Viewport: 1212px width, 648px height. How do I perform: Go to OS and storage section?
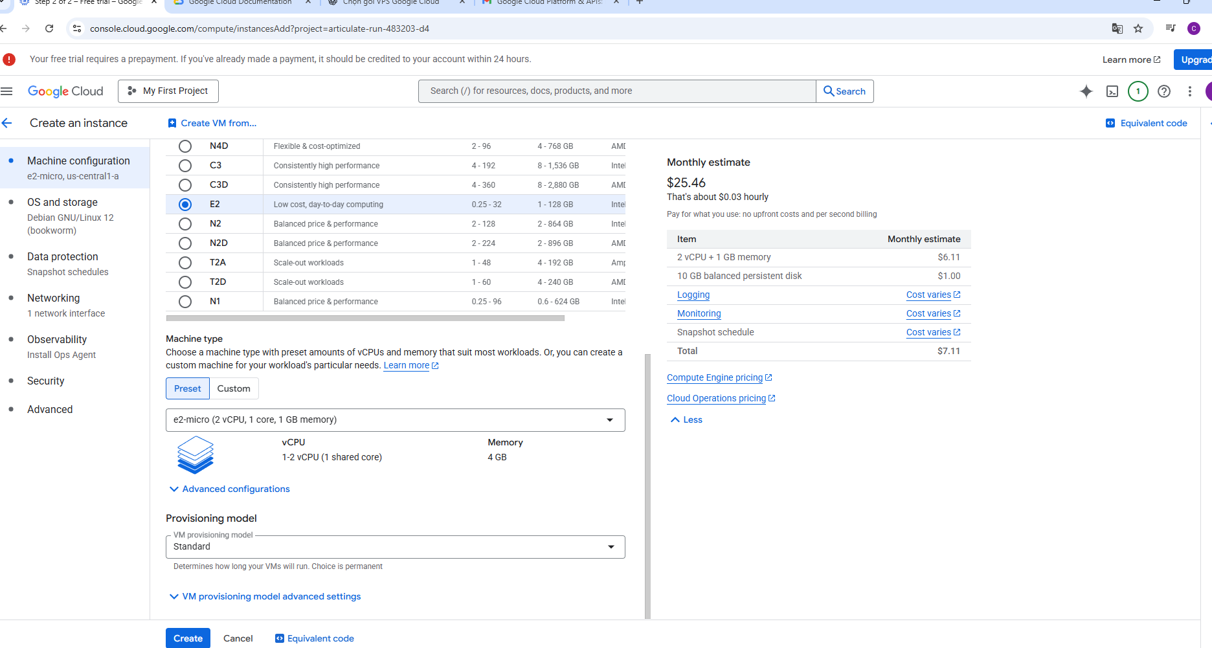tap(62, 203)
